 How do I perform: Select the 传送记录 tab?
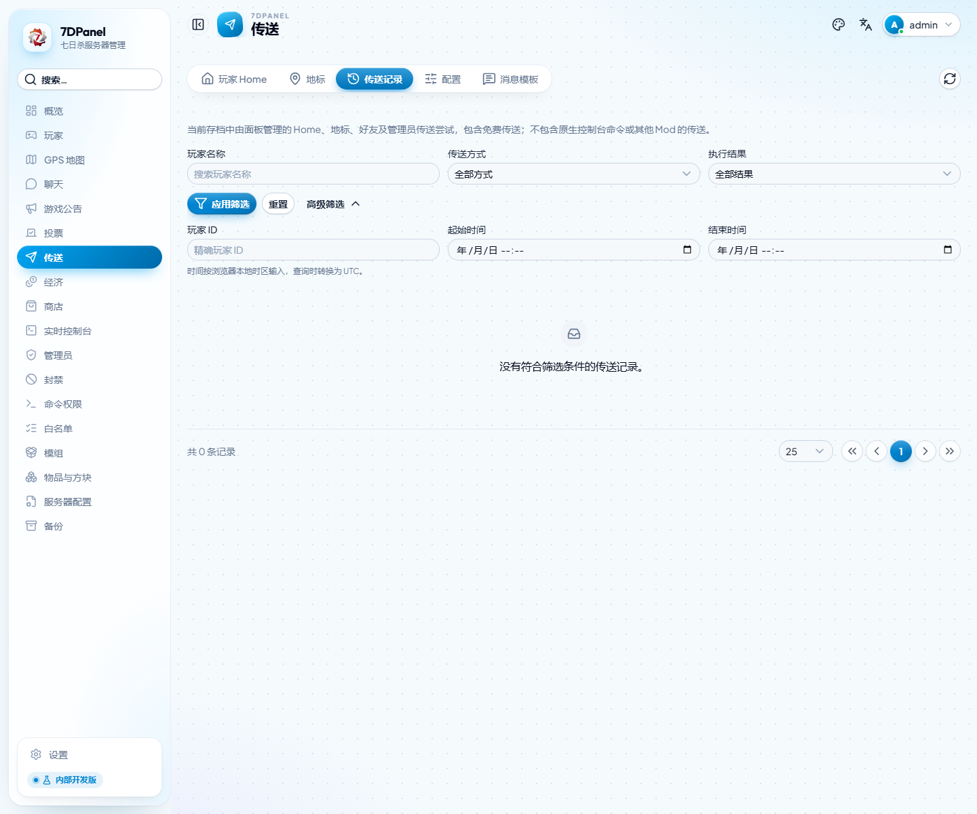click(375, 79)
